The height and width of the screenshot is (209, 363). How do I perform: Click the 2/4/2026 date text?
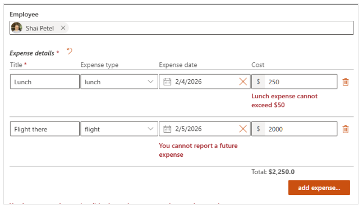coord(188,81)
